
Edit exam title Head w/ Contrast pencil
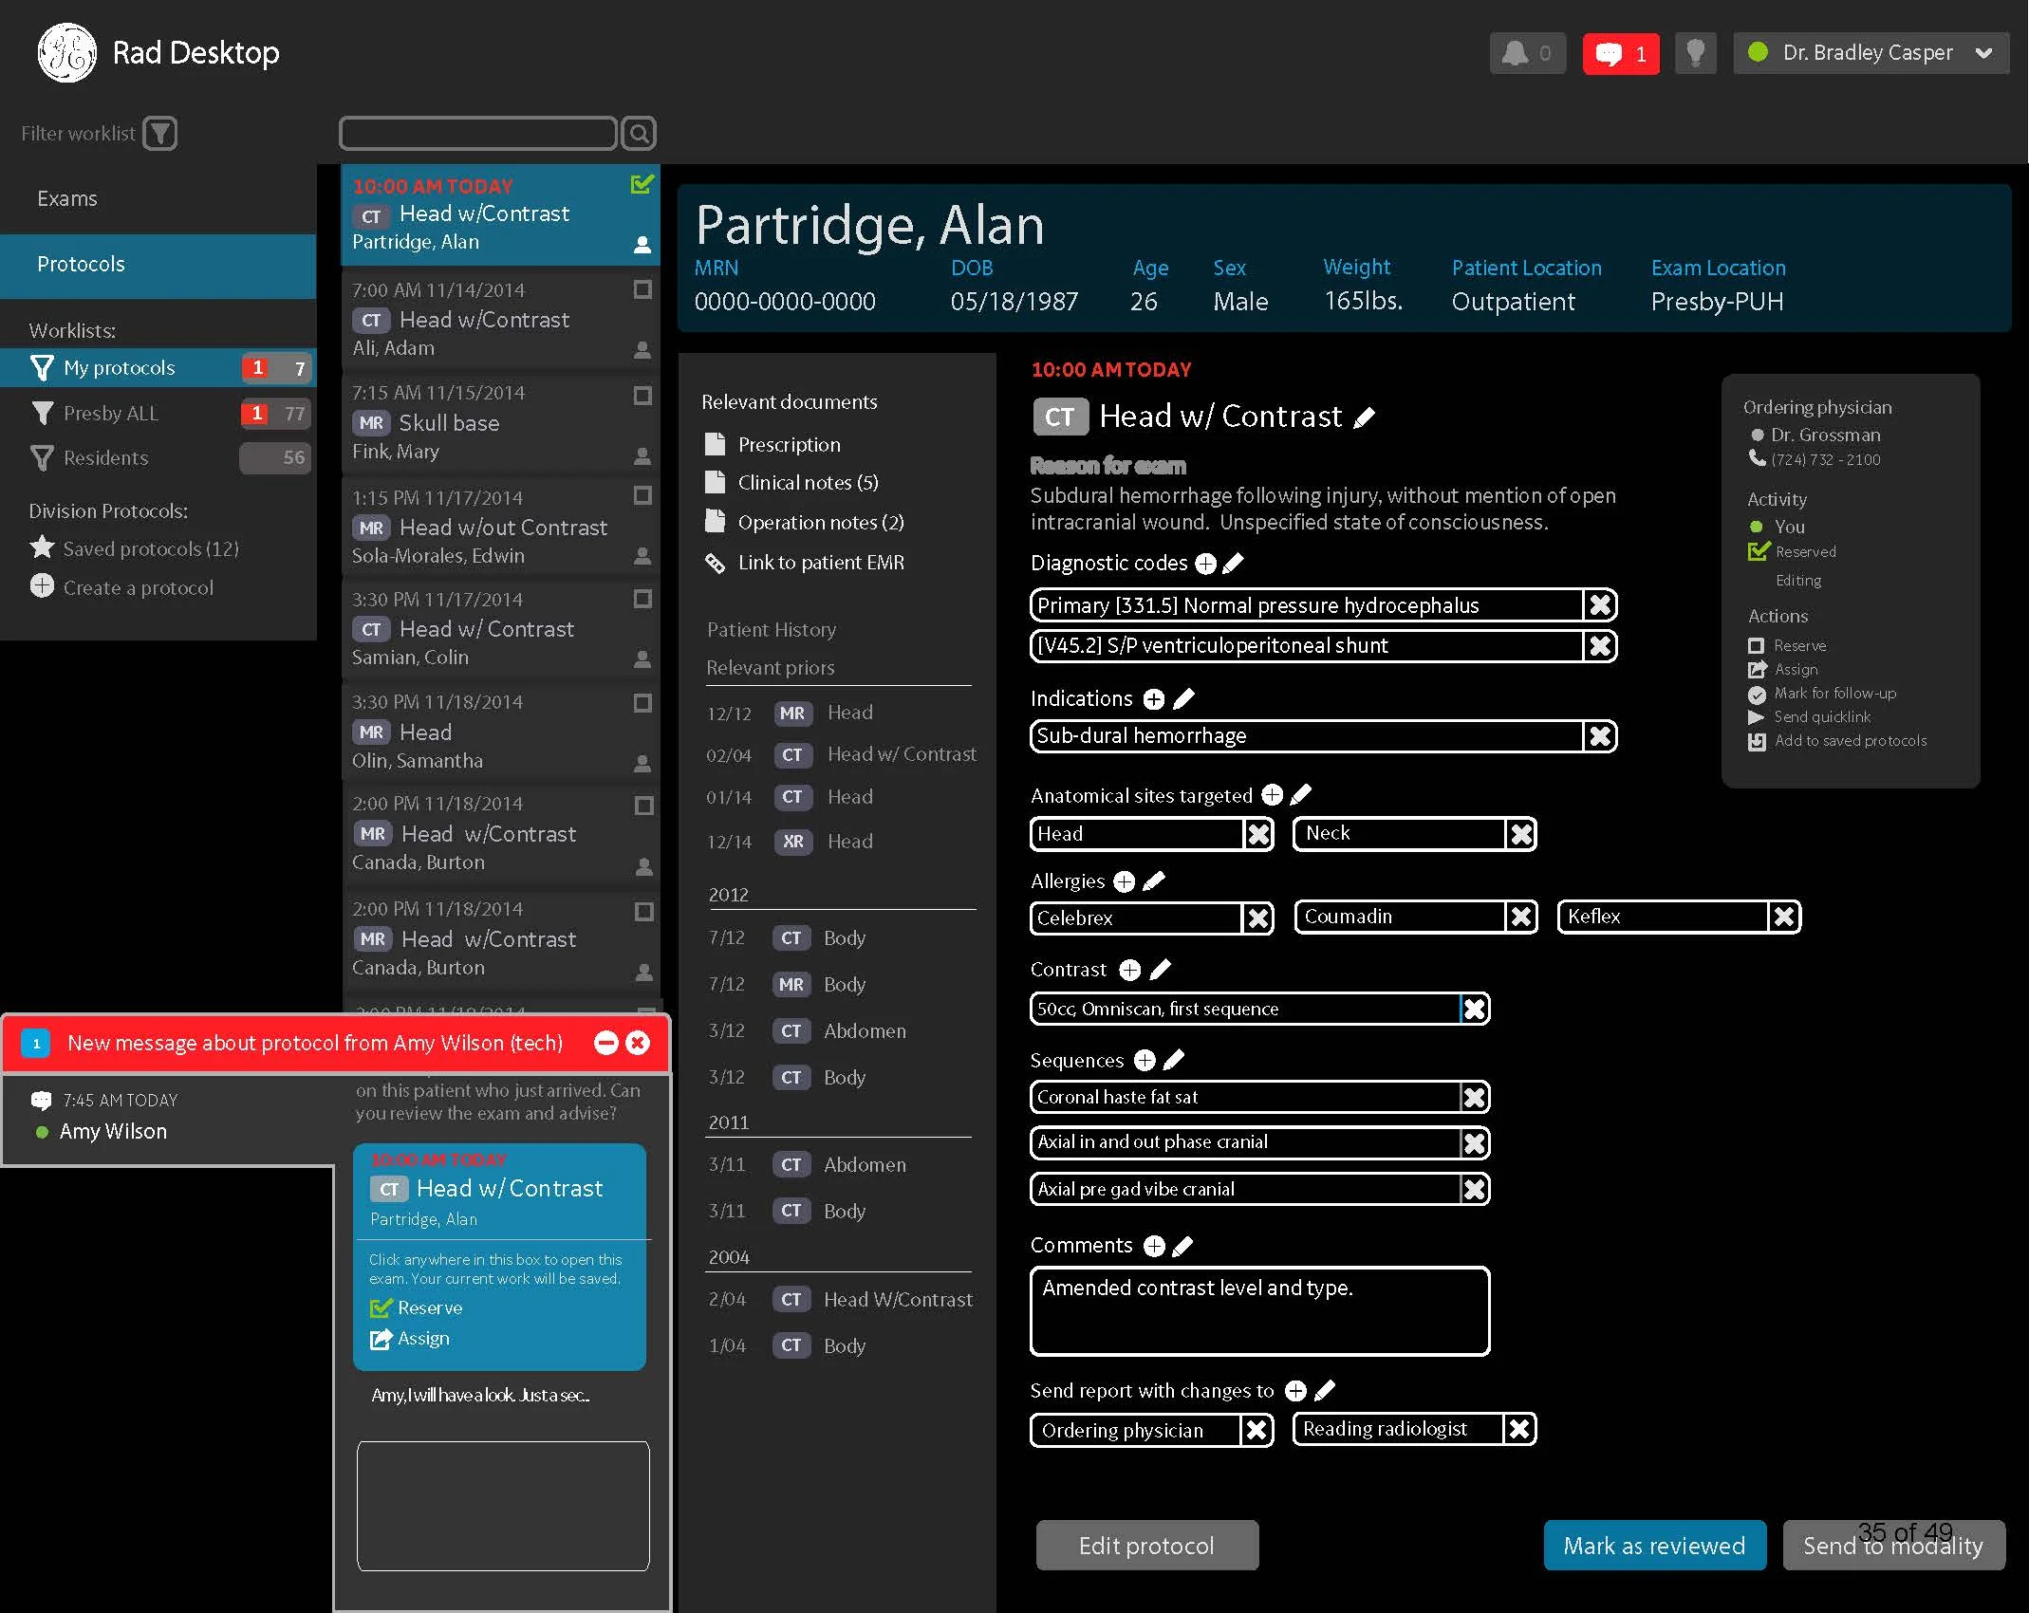(1365, 417)
